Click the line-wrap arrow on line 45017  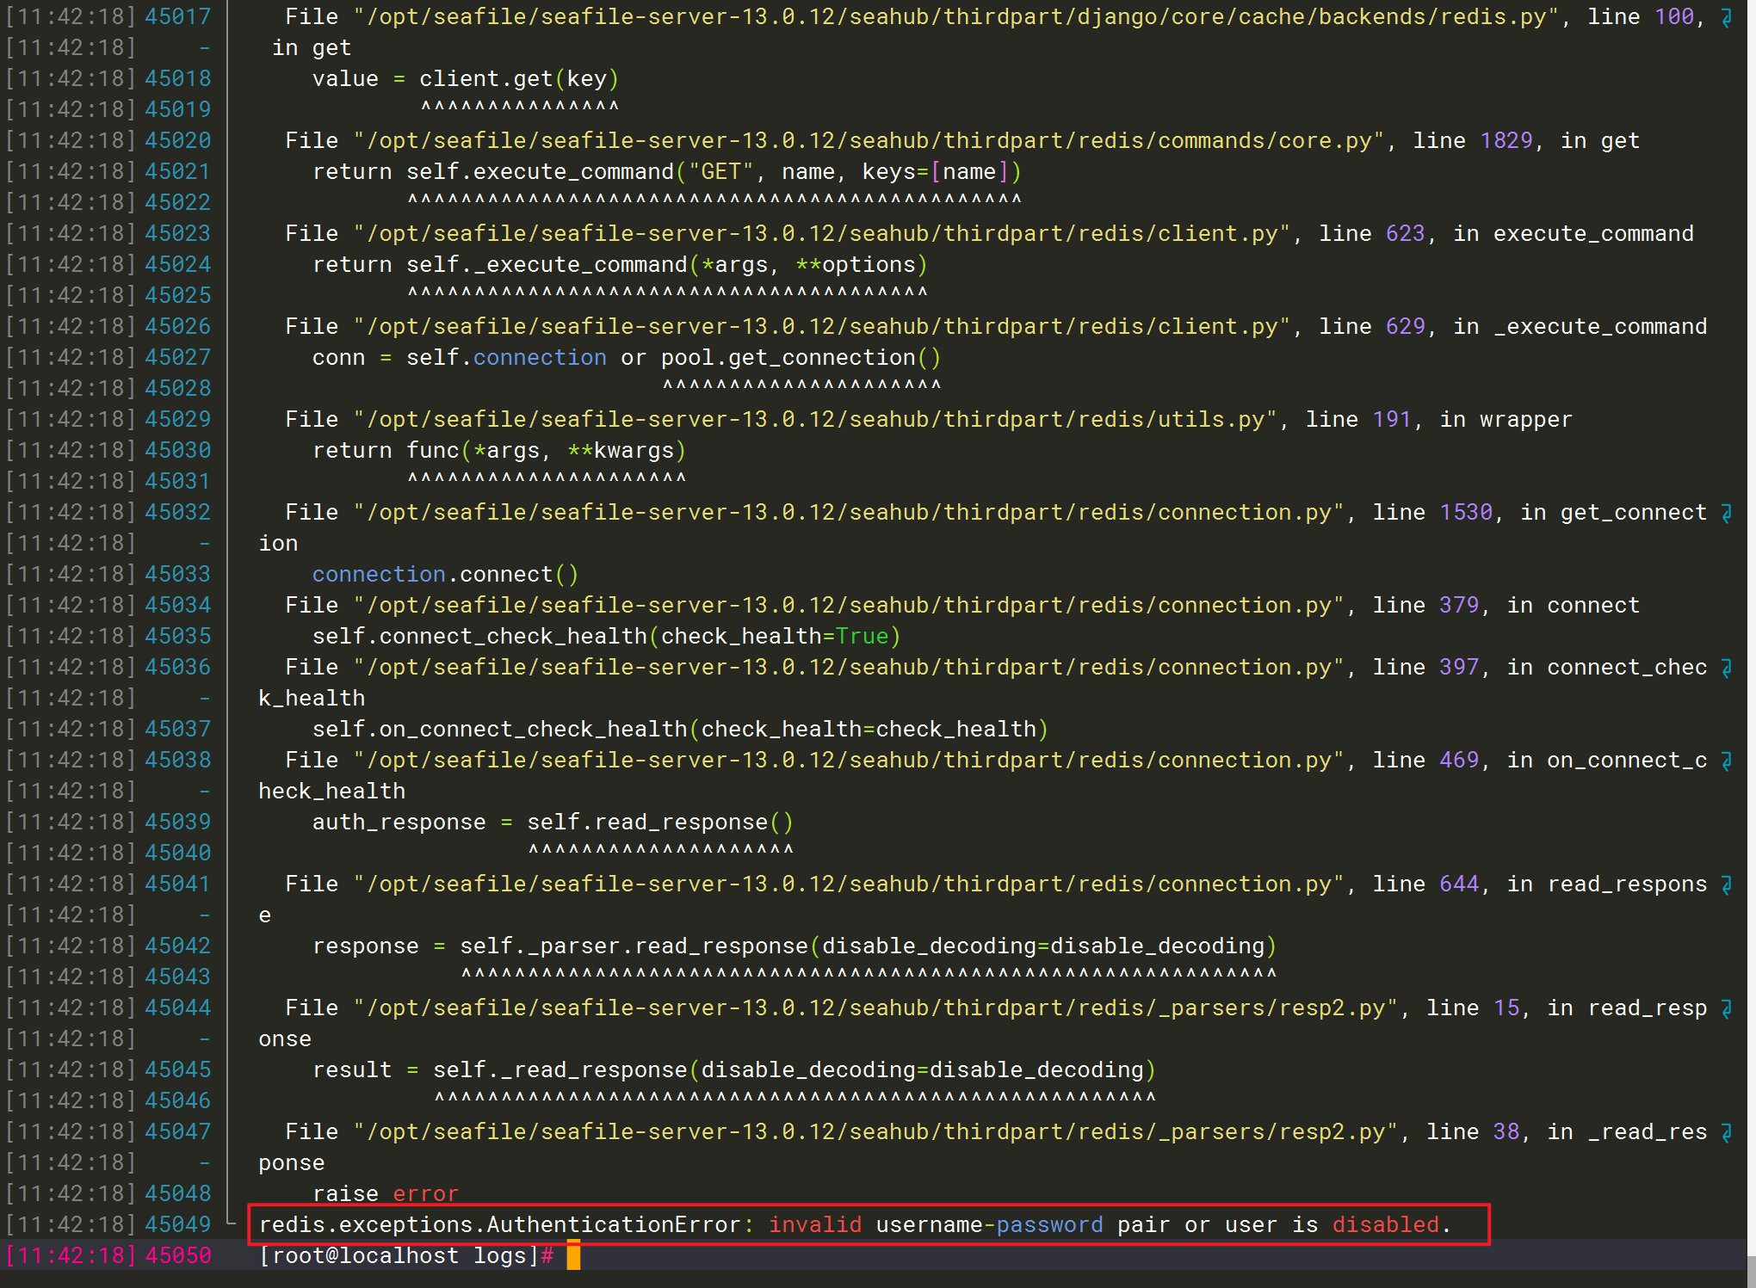click(1726, 17)
